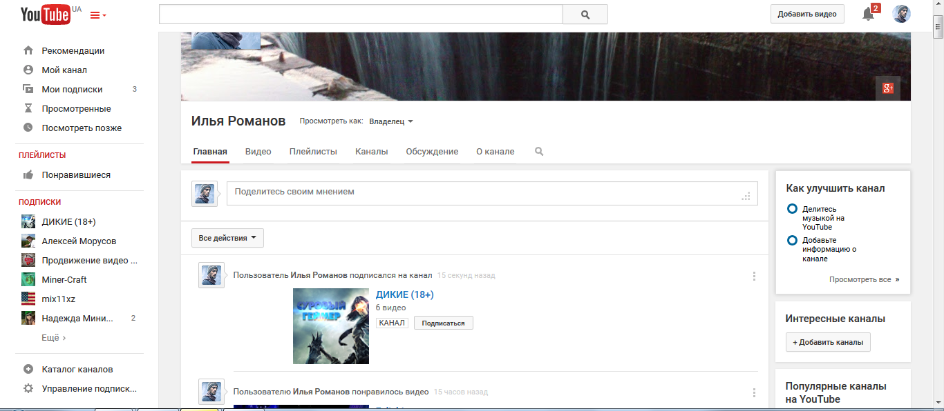Click the channel search magnifier icon
Image resolution: width=944 pixels, height=411 pixels.
(x=539, y=152)
